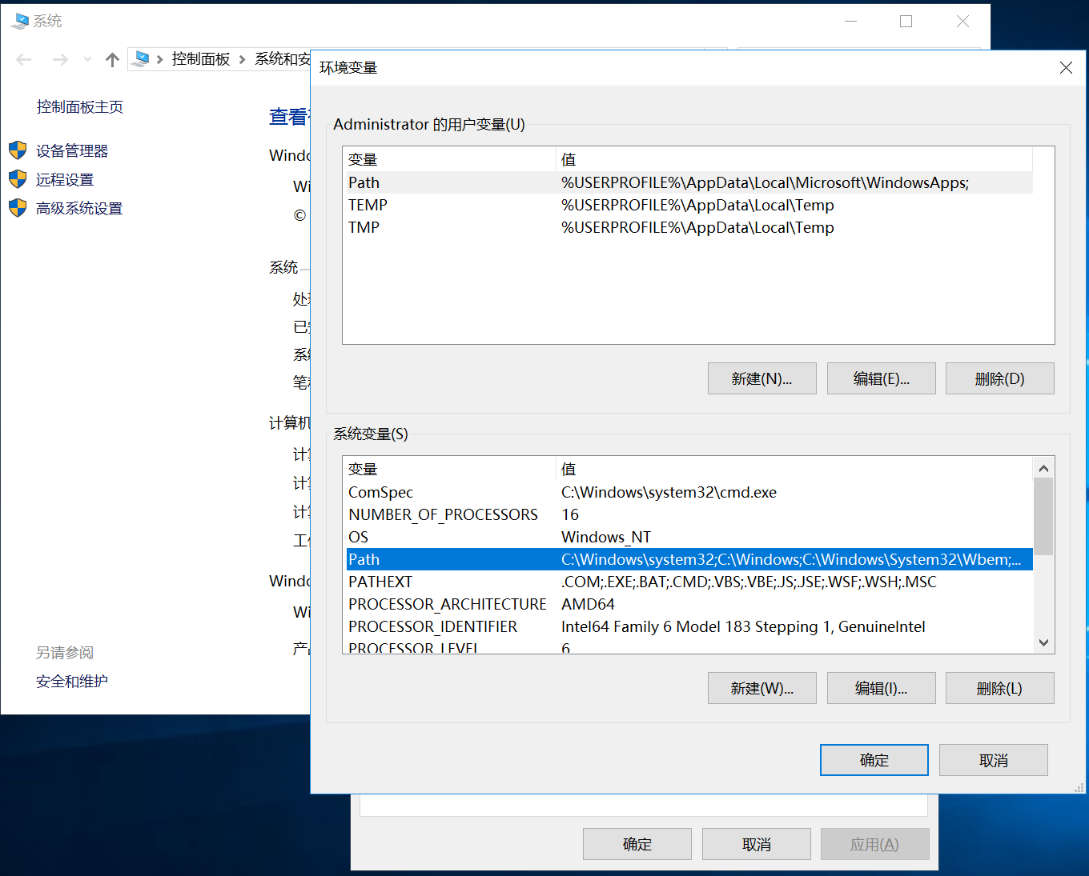Image resolution: width=1089 pixels, height=876 pixels.
Task: Click 编辑(E)... button for user variables
Action: [882, 378]
